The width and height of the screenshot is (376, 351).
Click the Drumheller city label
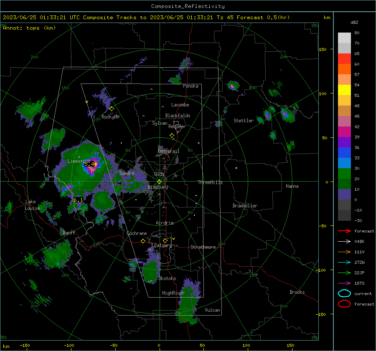pyautogui.click(x=245, y=206)
